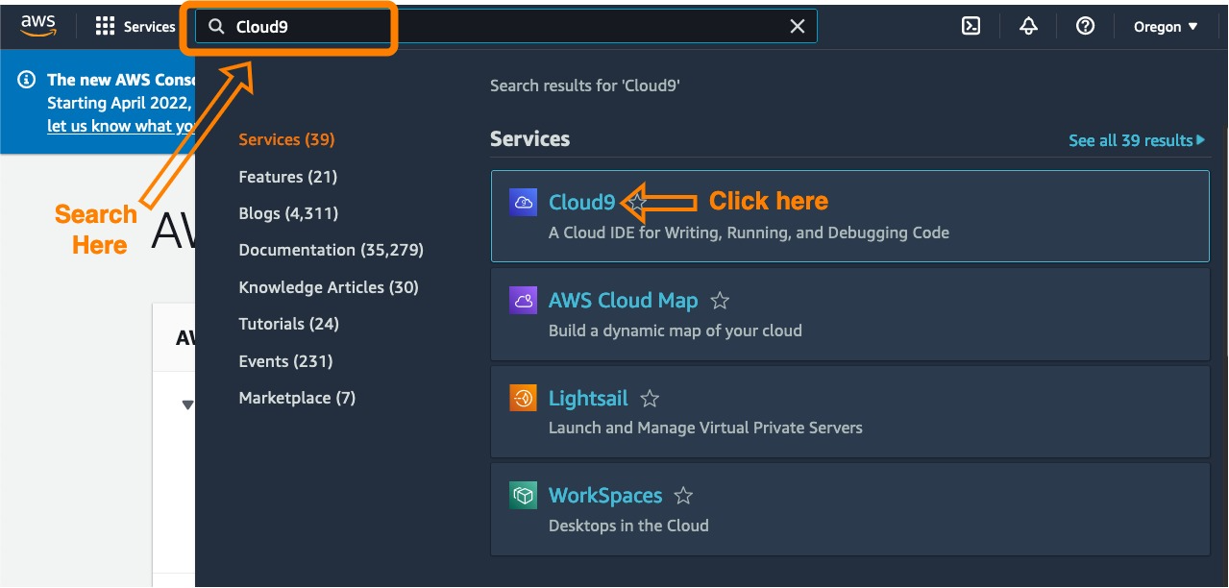Viewport: 1229px width, 588px height.
Task: Select Services (39) result category
Action: pyautogui.click(x=286, y=139)
